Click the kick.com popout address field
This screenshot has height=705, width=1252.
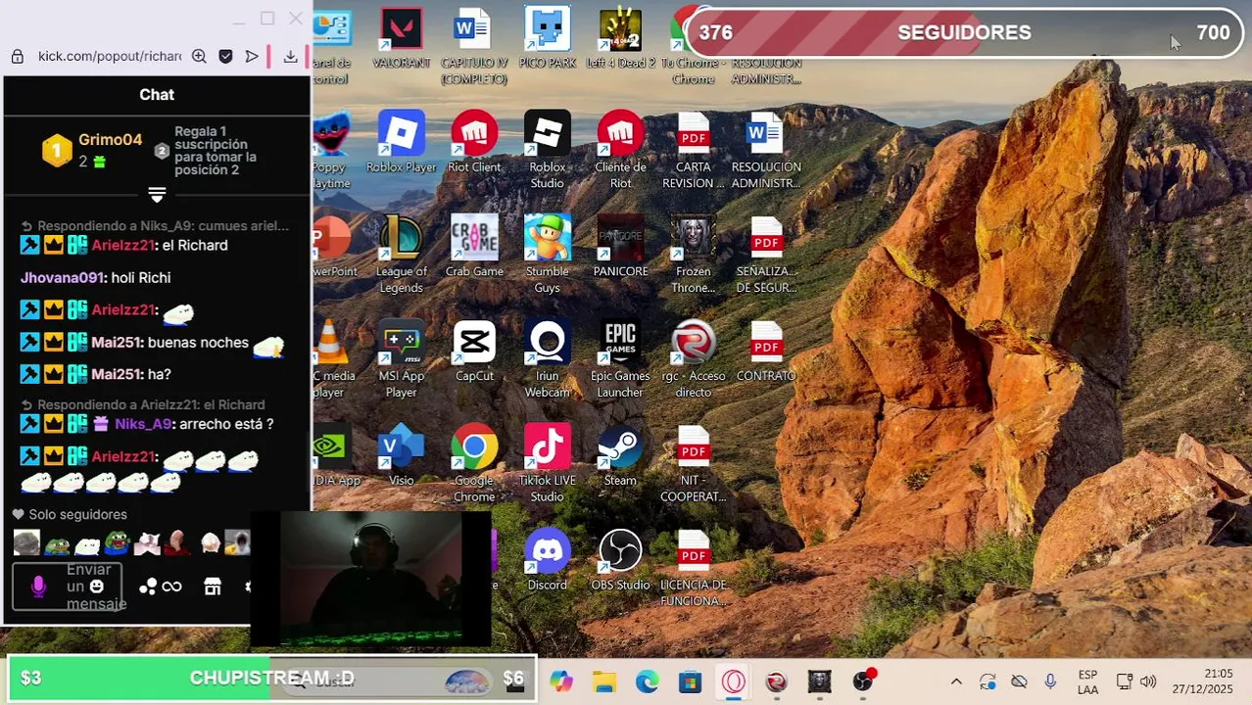(110, 57)
